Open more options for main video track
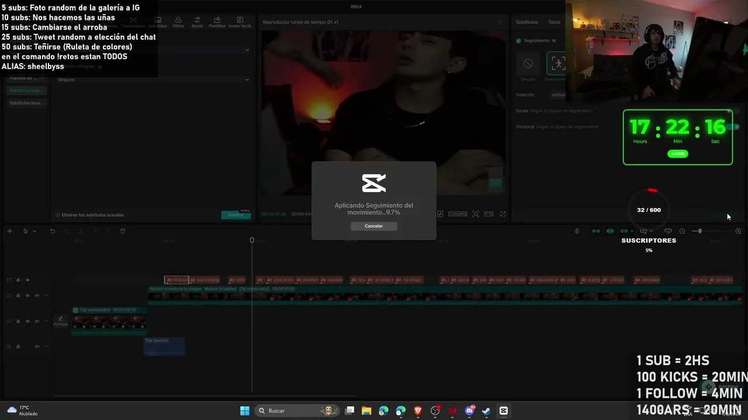Screen dimensions: 748x420 pos(46,296)
